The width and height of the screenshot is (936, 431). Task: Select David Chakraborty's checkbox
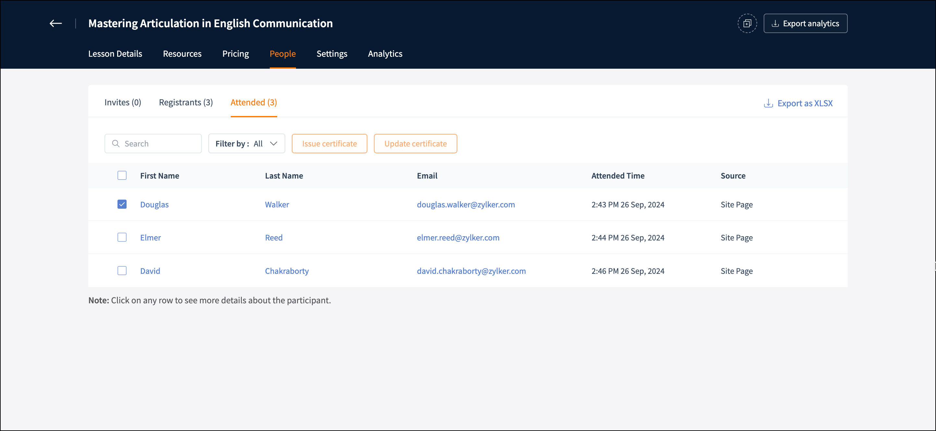click(122, 271)
